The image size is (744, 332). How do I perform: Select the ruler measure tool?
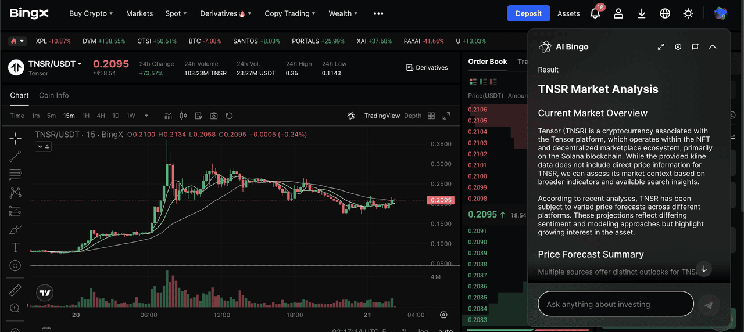(16, 290)
